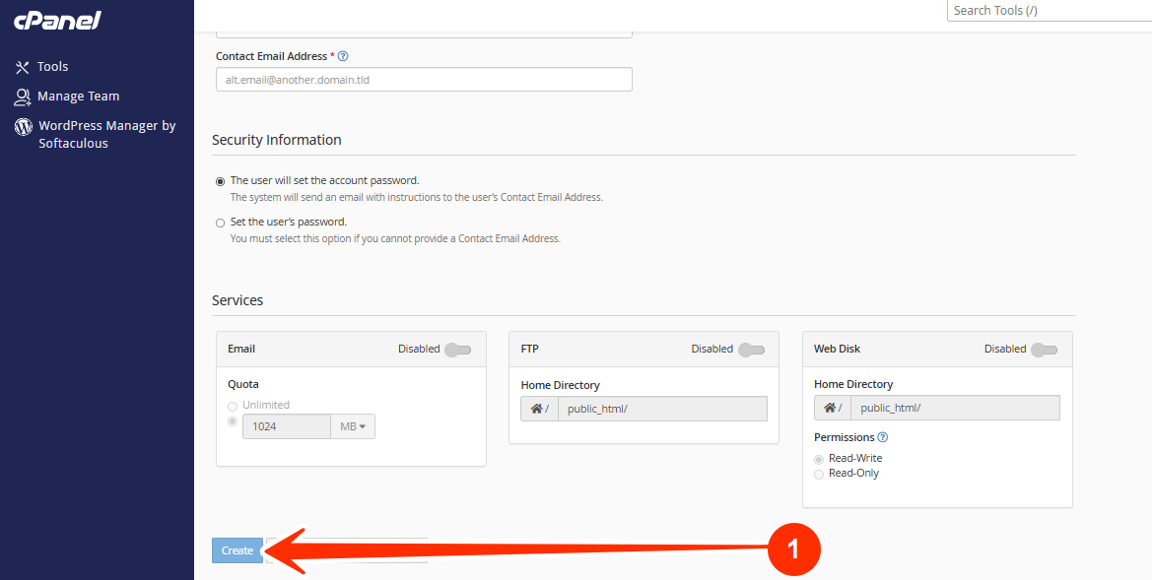1152x580 pixels.
Task: Enable the FTP service toggle
Action: pyautogui.click(x=751, y=350)
